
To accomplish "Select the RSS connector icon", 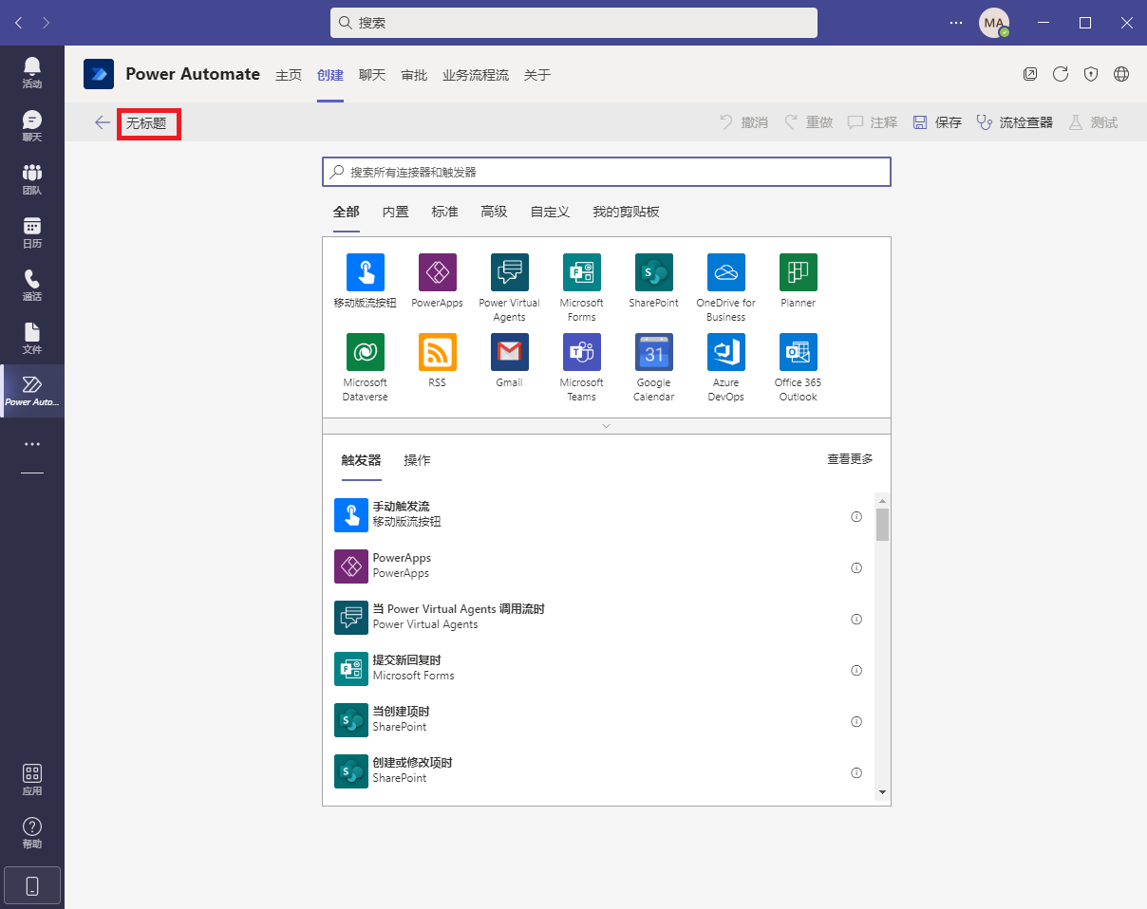I will (438, 352).
